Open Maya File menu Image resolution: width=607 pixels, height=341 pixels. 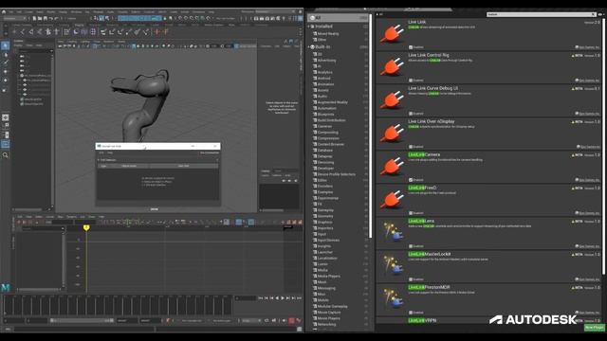pyautogui.click(x=11, y=12)
